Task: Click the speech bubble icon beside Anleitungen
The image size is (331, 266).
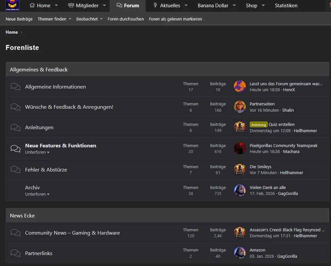Action: click(x=16, y=127)
